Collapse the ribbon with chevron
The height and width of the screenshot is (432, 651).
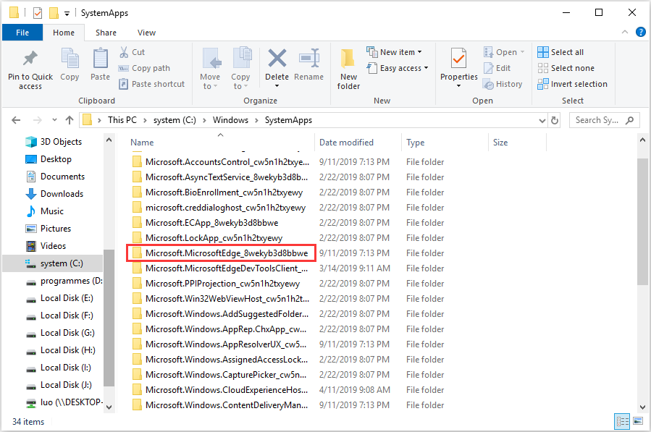(x=624, y=32)
